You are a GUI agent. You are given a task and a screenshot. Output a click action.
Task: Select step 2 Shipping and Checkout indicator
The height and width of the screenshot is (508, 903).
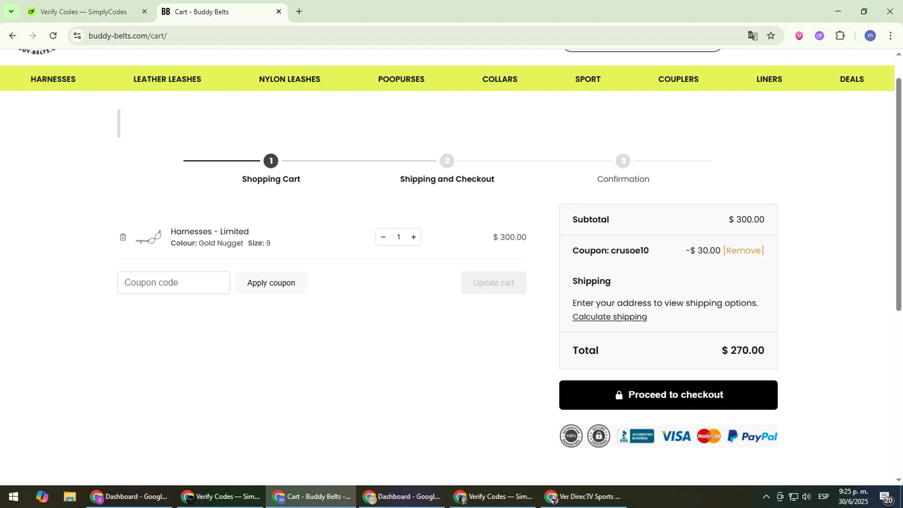447,161
